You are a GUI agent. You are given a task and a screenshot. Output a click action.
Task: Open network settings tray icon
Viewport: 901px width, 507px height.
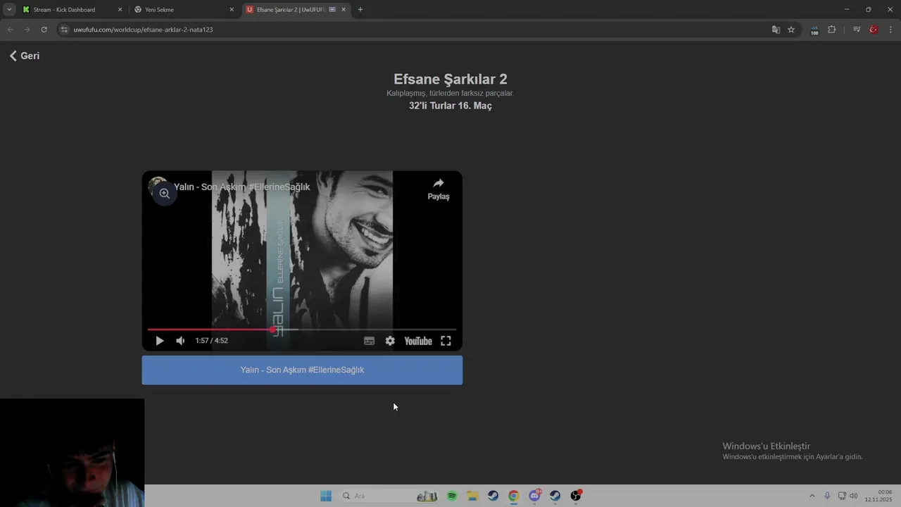[x=842, y=496]
